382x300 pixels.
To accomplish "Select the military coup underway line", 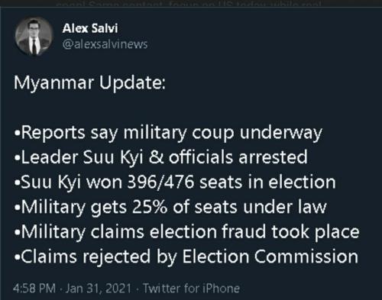I will (168, 133).
